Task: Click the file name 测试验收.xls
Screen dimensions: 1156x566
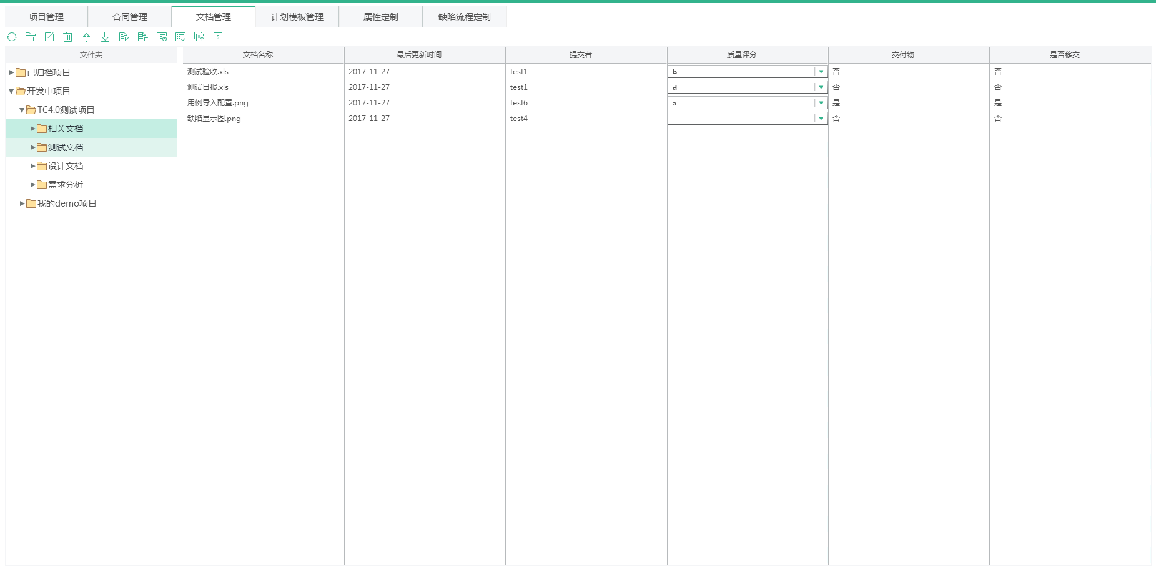Action: click(x=208, y=72)
